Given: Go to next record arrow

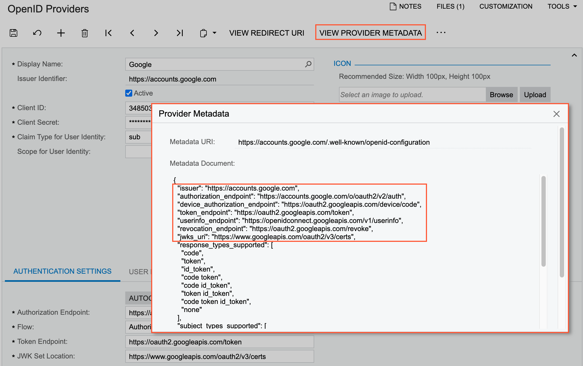Looking at the screenshot, I should [x=156, y=33].
